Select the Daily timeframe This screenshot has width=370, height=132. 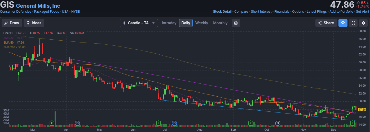point(186,23)
